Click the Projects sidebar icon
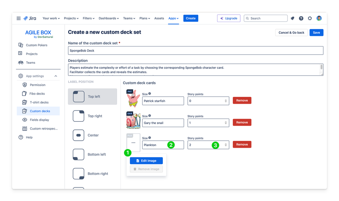The image size is (339, 201). (x=20, y=53)
